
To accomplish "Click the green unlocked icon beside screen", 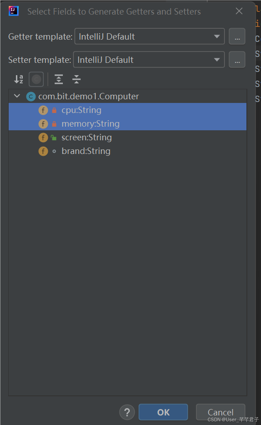I will tap(54, 138).
